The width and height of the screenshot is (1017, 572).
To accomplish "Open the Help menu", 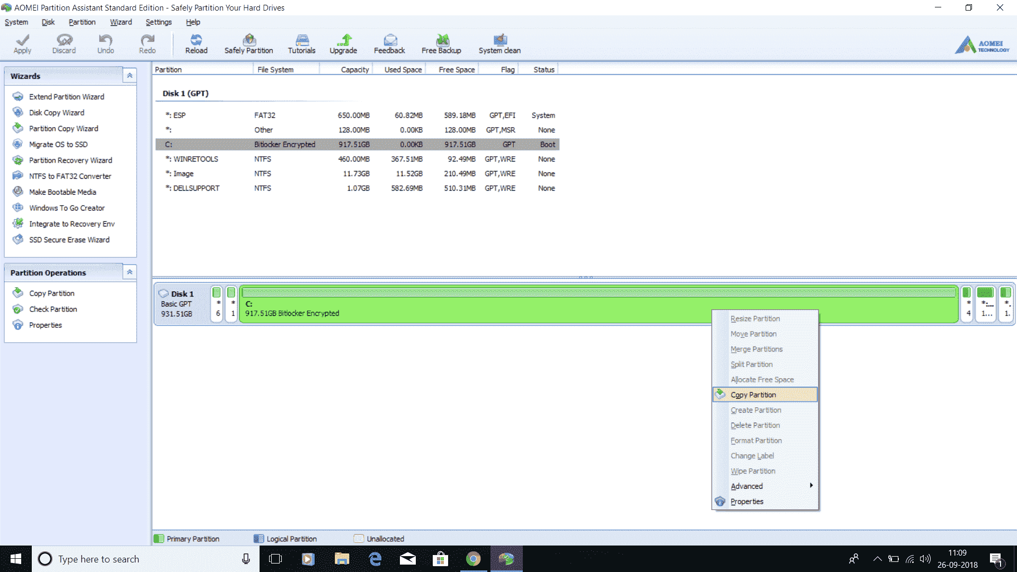I will [x=193, y=22].
